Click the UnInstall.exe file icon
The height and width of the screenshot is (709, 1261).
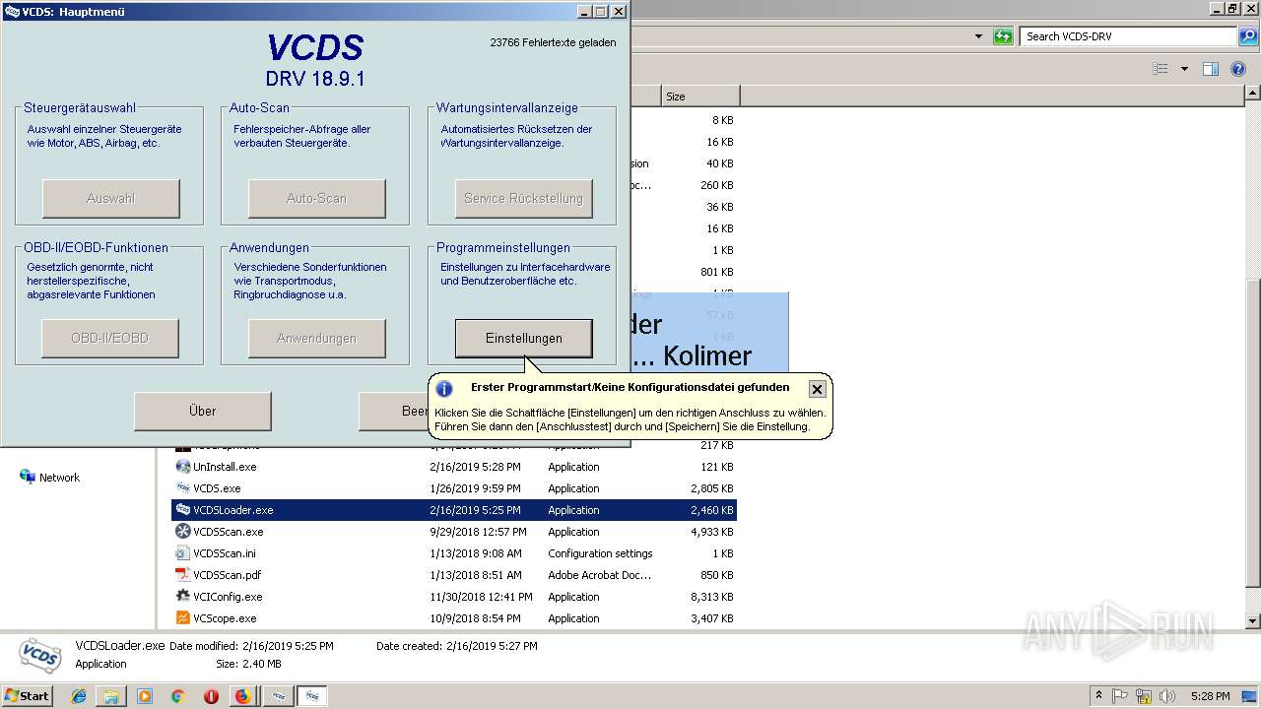point(182,467)
